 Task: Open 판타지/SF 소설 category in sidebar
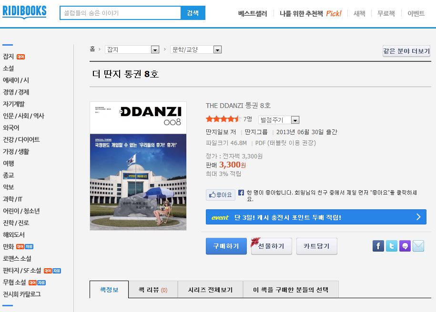point(22,270)
